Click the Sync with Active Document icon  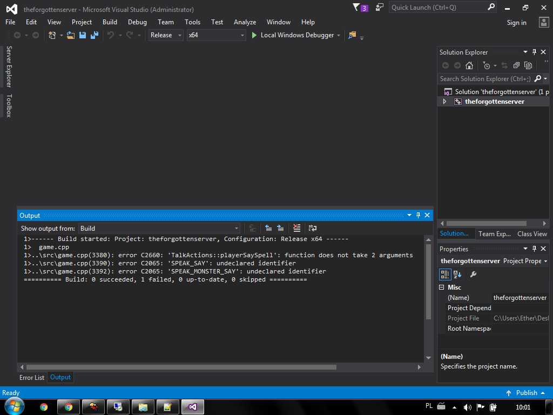tap(504, 65)
